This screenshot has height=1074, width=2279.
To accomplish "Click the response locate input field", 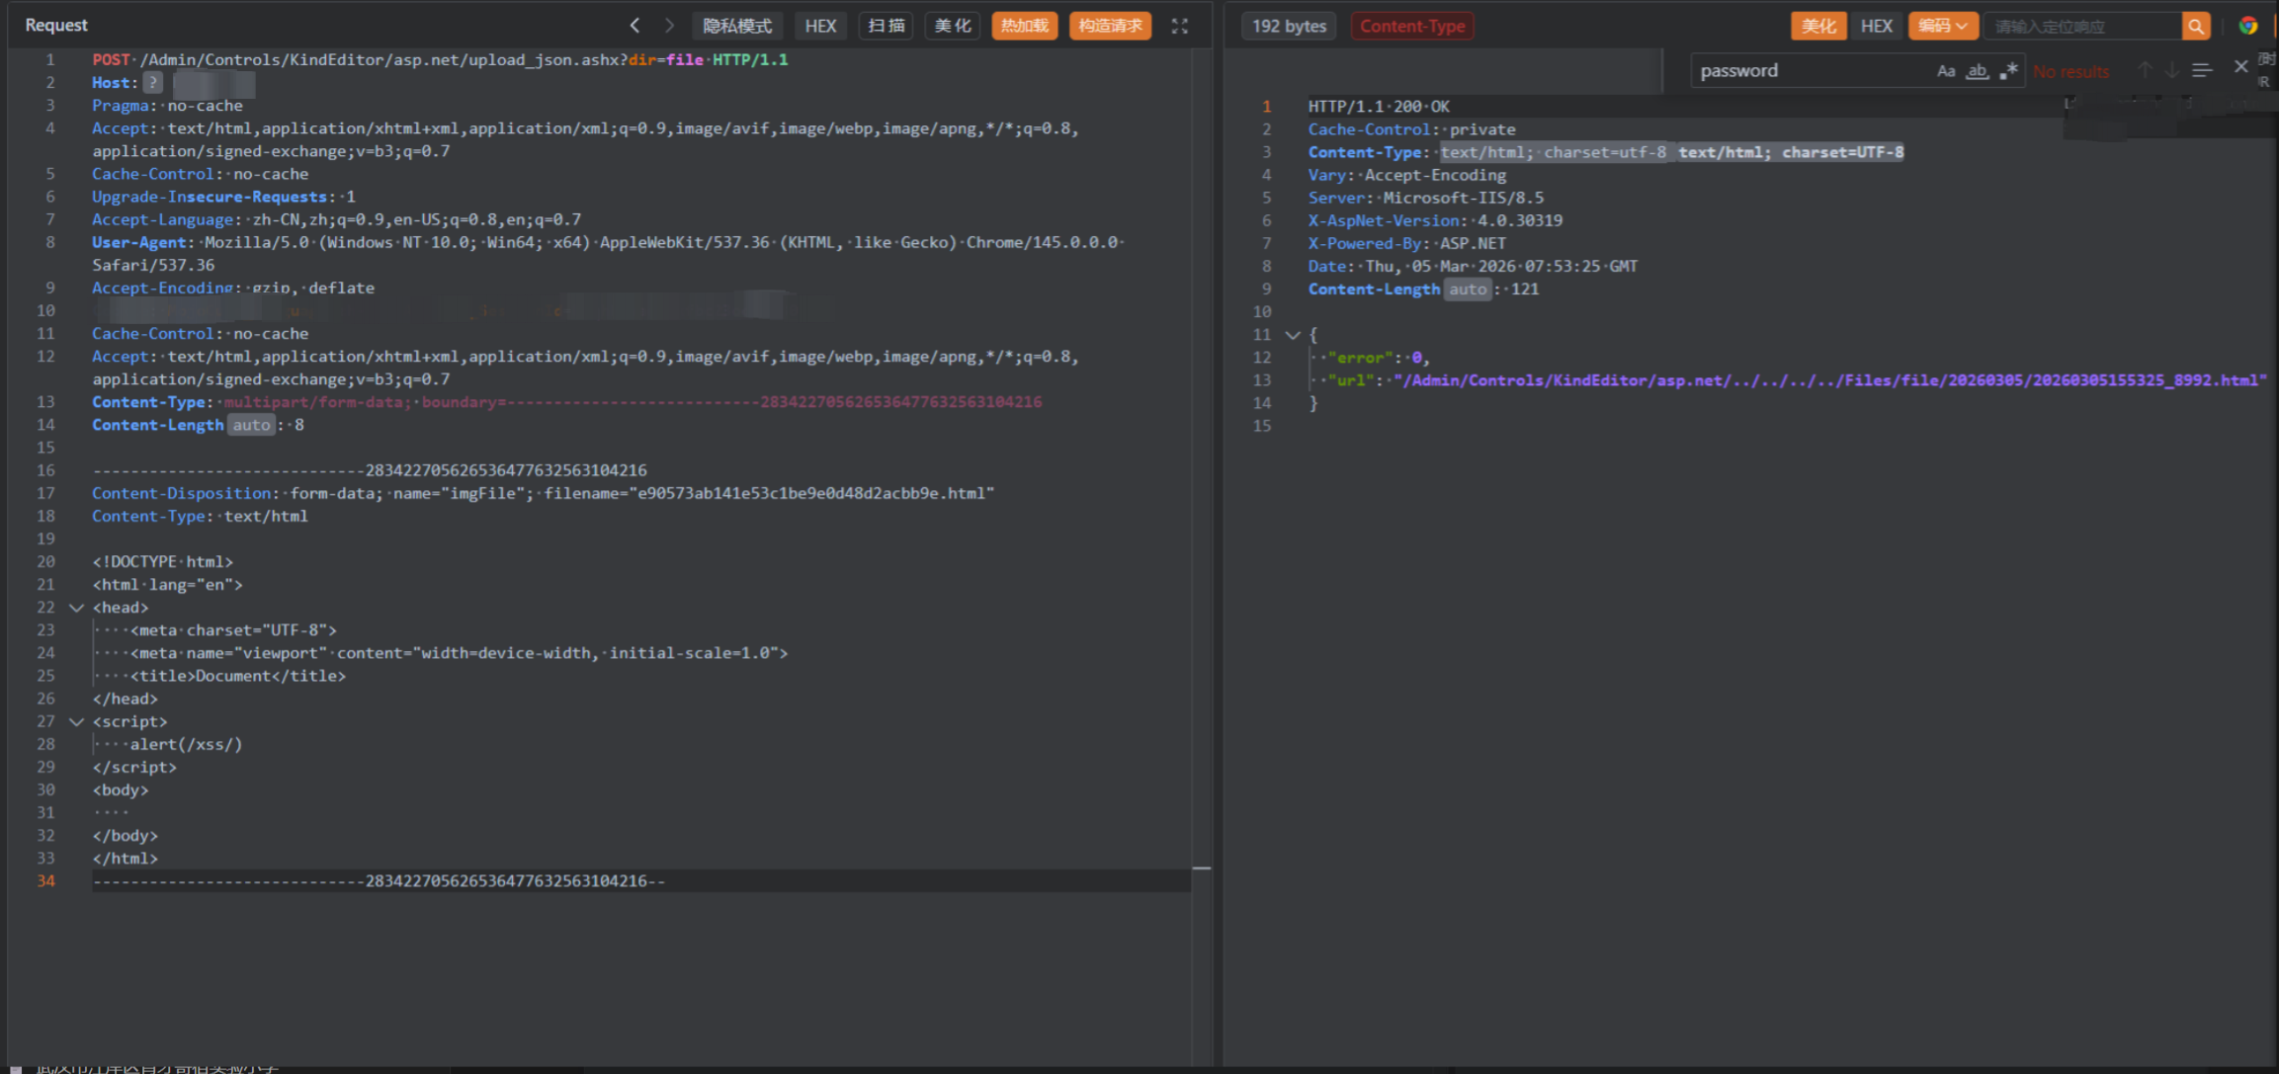I will (x=2080, y=27).
